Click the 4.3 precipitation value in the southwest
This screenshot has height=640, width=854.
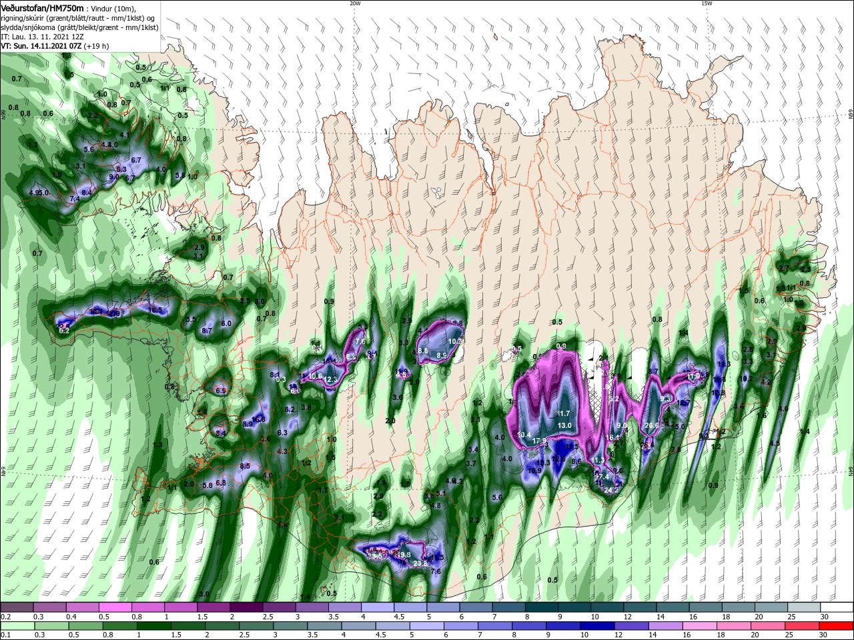[282, 452]
